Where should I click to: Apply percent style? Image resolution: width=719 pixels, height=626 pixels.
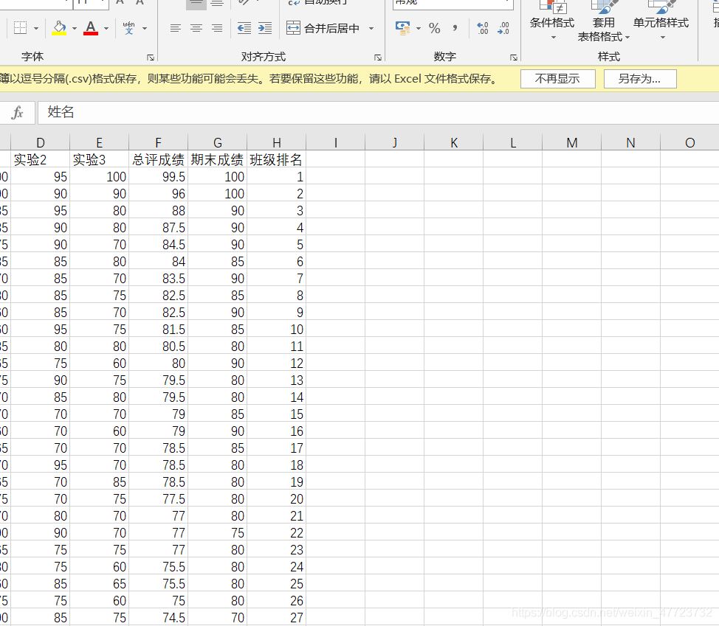[435, 29]
